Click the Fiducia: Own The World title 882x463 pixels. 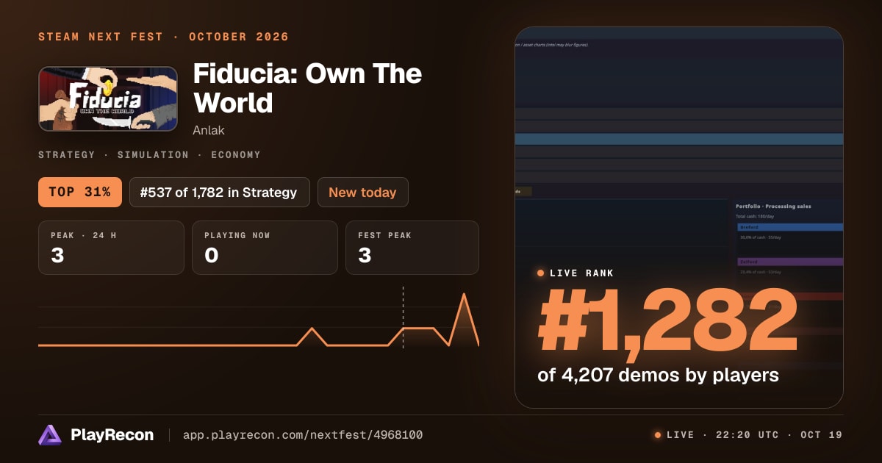pyautogui.click(x=307, y=88)
